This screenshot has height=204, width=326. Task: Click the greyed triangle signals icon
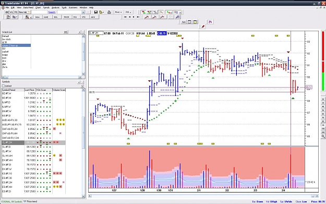(155, 13)
